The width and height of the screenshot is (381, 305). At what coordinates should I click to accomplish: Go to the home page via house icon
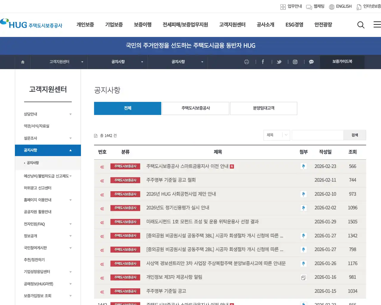[23, 62]
